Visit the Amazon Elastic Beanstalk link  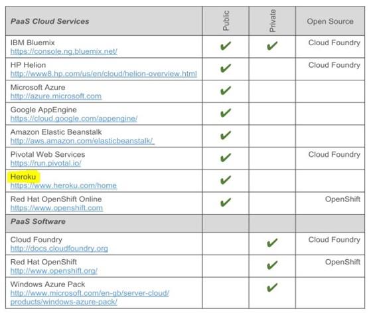(82, 141)
